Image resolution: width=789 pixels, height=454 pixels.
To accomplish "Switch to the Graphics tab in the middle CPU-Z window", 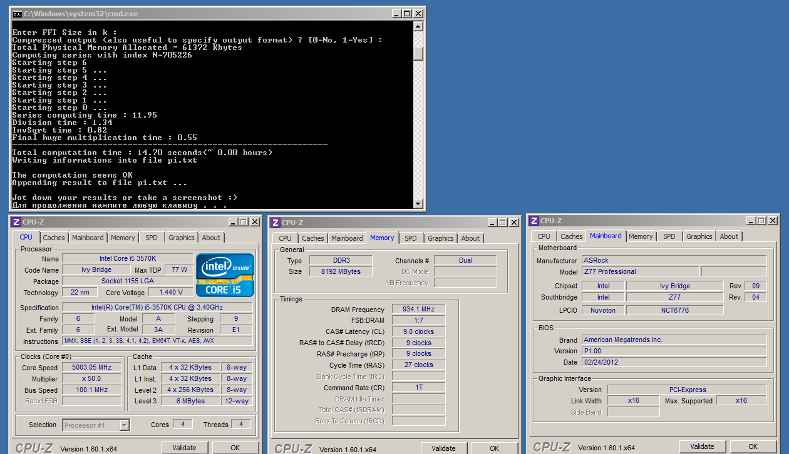I will tap(441, 238).
